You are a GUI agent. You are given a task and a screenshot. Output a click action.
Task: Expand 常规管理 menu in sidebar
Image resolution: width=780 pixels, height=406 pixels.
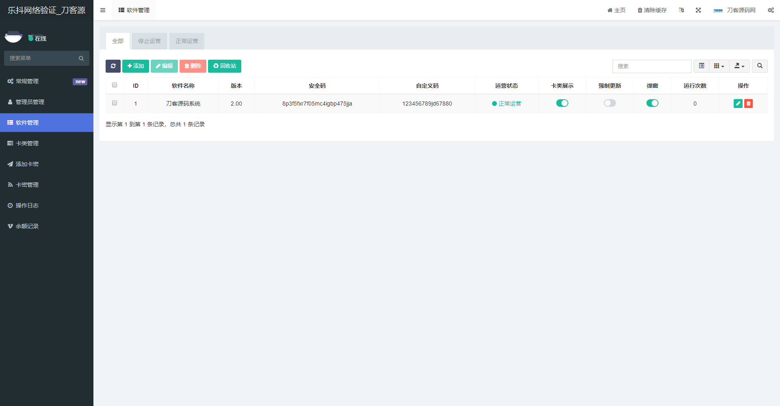click(27, 81)
